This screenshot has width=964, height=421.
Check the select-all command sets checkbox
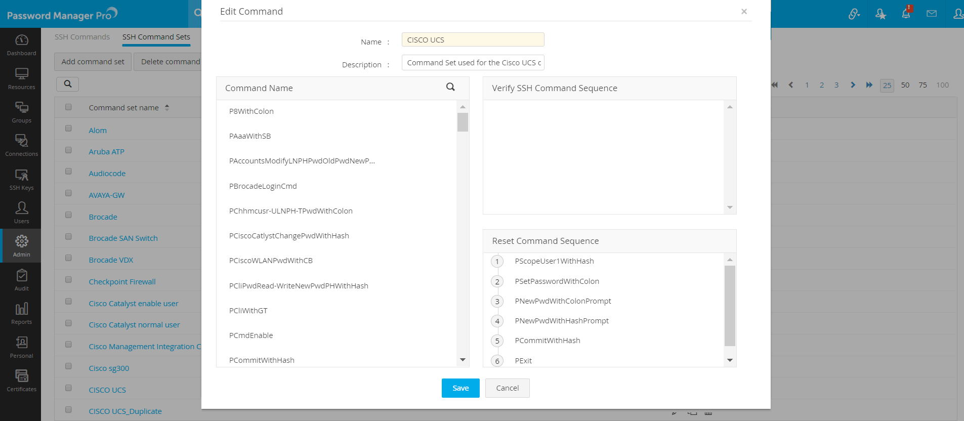(x=68, y=107)
